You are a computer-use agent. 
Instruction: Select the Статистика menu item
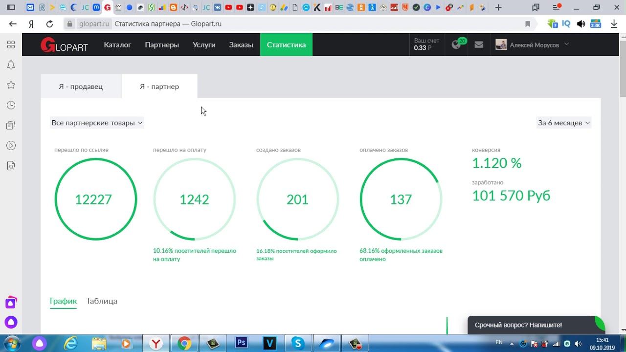point(286,44)
